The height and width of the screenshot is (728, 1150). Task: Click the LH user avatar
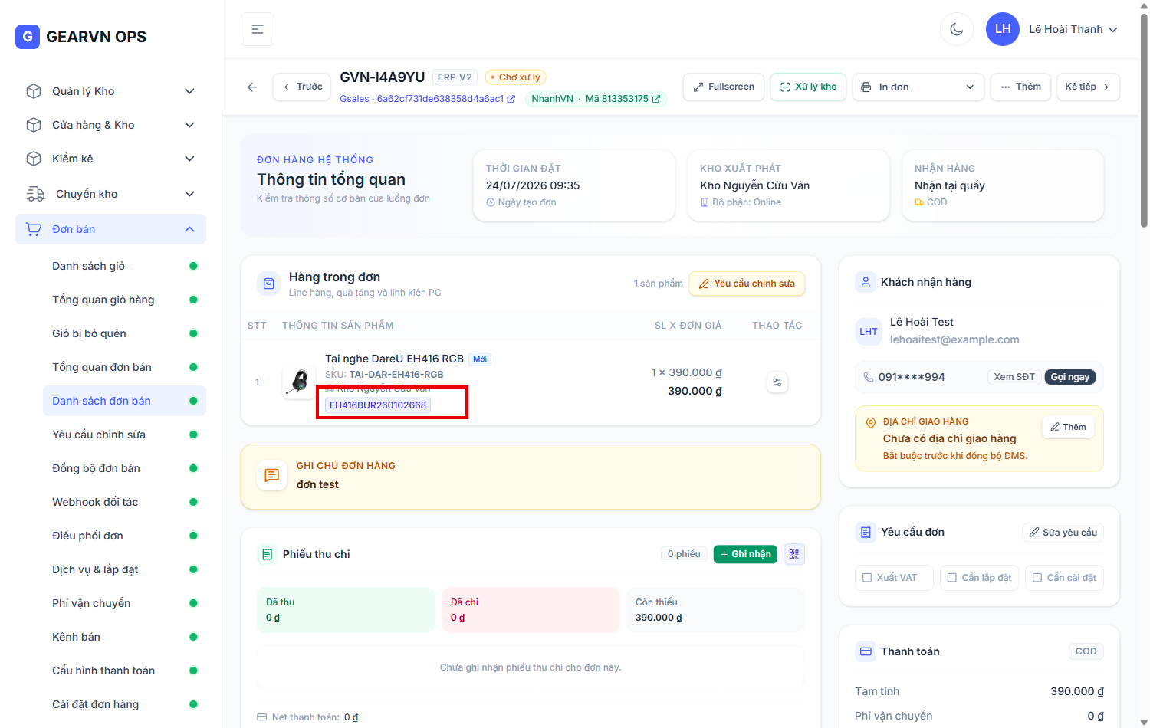1003,29
